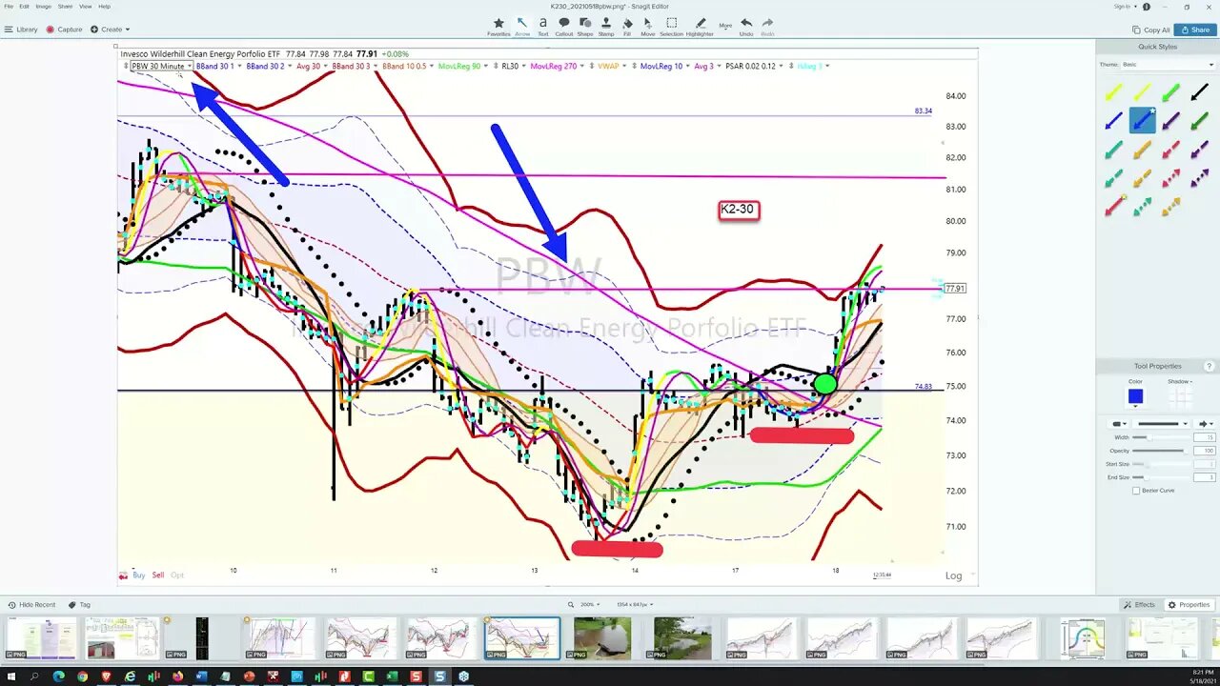Undo the last edit

coord(746,27)
